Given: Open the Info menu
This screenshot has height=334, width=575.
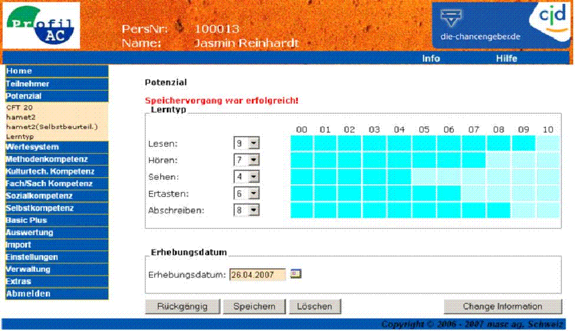Looking at the screenshot, I should click(x=430, y=58).
